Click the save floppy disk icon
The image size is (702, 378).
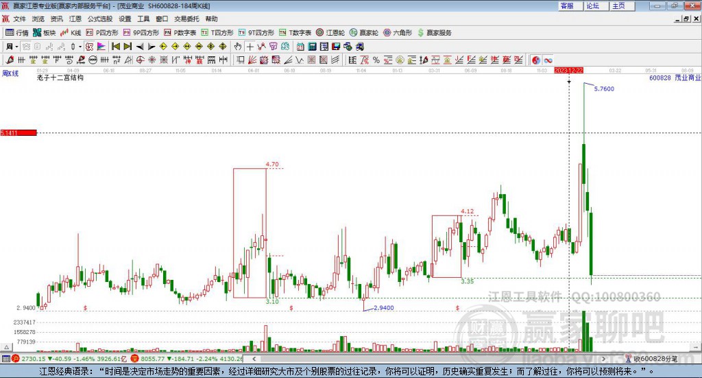(336, 47)
